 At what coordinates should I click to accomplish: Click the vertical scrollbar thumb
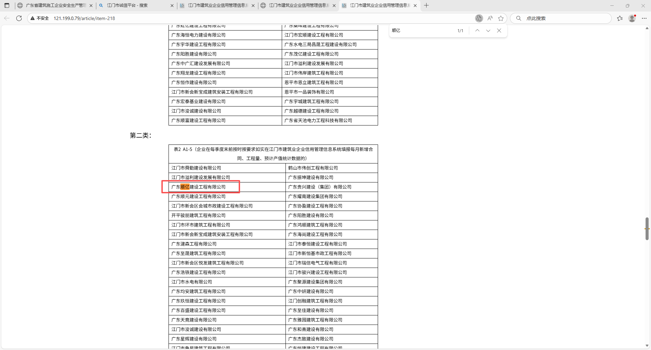click(x=647, y=229)
